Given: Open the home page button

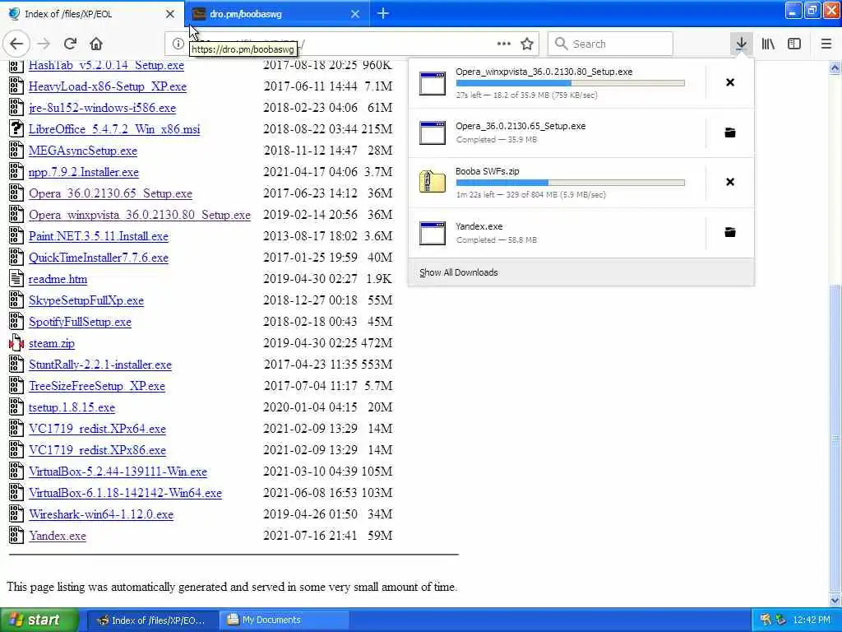Looking at the screenshot, I should [96, 44].
